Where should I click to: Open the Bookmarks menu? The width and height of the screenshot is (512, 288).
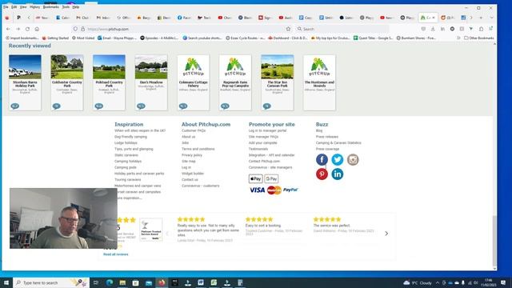click(51, 7)
